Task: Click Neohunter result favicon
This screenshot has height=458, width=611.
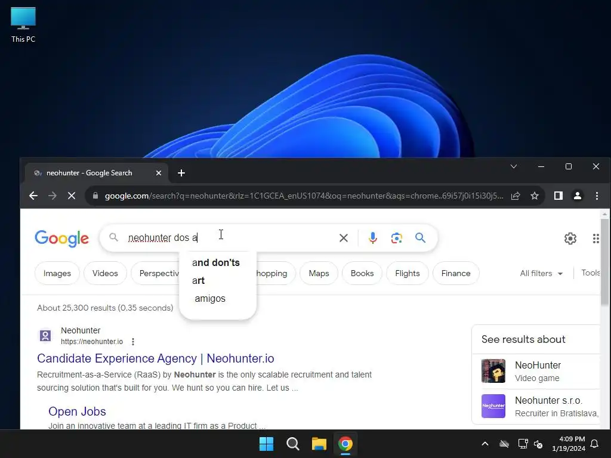Action: (x=45, y=335)
